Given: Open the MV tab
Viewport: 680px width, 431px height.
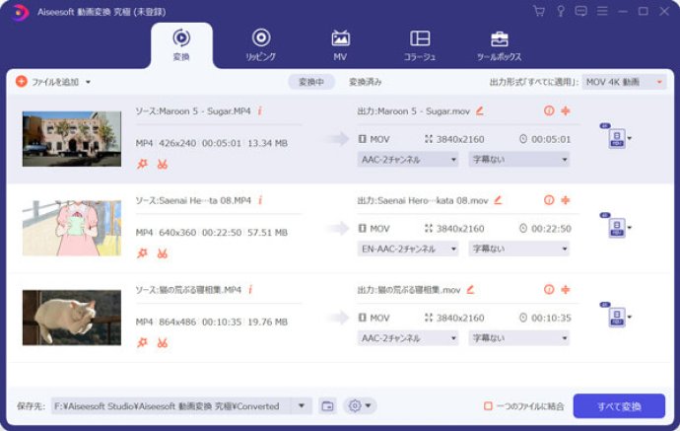Looking at the screenshot, I should pos(340,44).
